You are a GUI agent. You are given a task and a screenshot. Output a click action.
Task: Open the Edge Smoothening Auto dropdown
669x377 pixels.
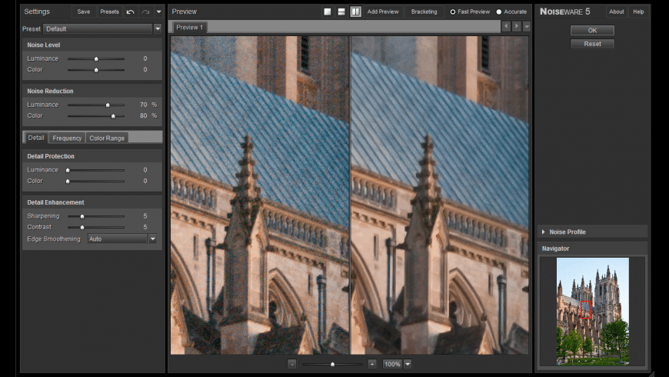coord(152,239)
